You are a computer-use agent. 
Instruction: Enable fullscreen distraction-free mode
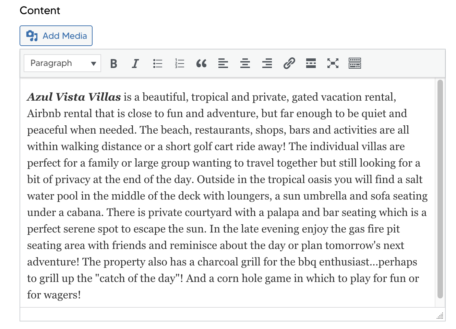pyautogui.click(x=333, y=64)
